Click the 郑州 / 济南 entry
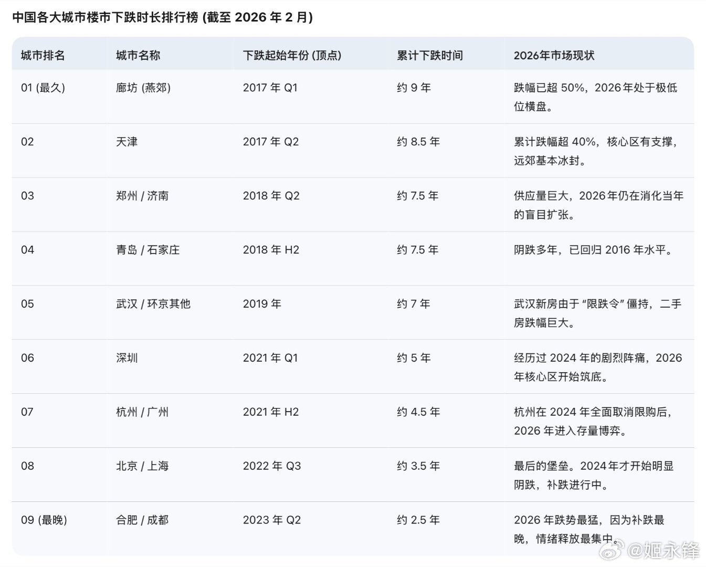The image size is (706, 567). tap(143, 196)
